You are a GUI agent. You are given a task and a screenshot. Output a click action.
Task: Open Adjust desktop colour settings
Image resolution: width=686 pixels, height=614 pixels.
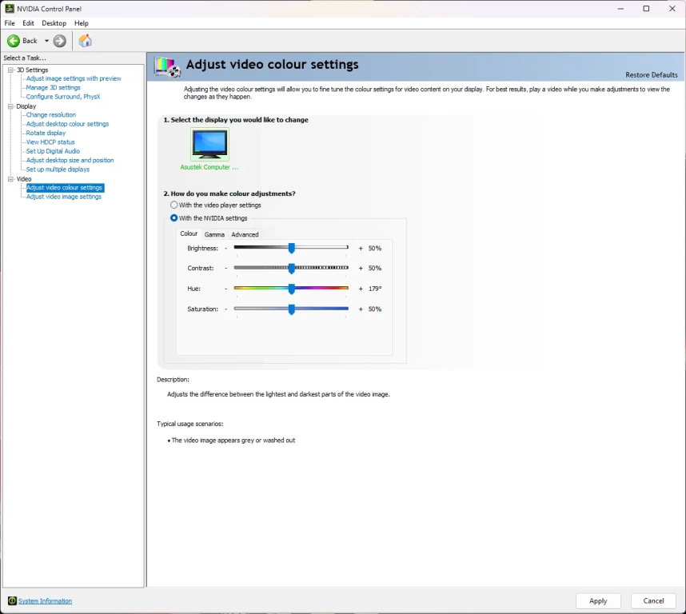(67, 124)
